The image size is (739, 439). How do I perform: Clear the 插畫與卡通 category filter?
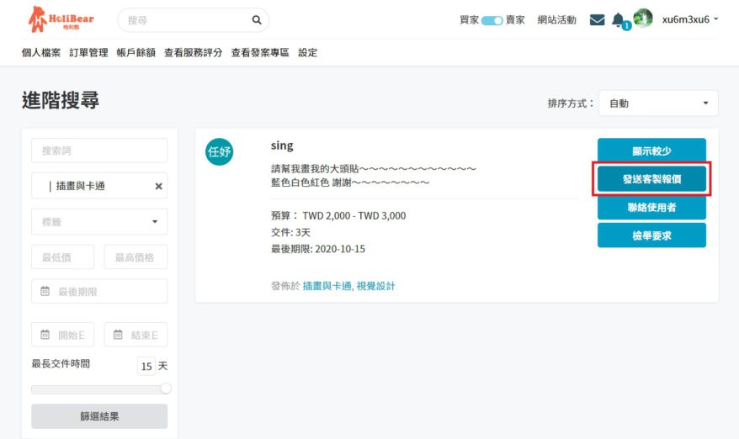[x=159, y=187]
